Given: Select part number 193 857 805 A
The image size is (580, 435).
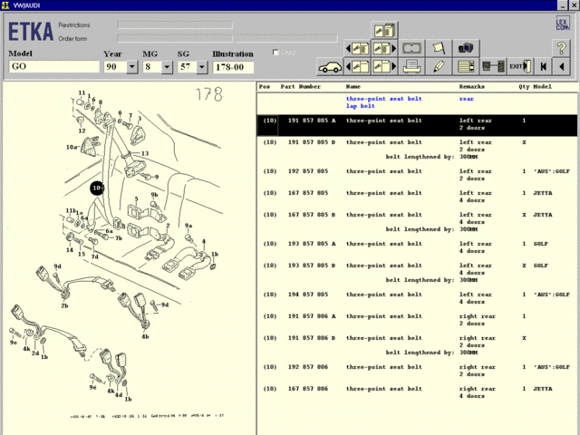Looking at the screenshot, I should tap(312, 244).
